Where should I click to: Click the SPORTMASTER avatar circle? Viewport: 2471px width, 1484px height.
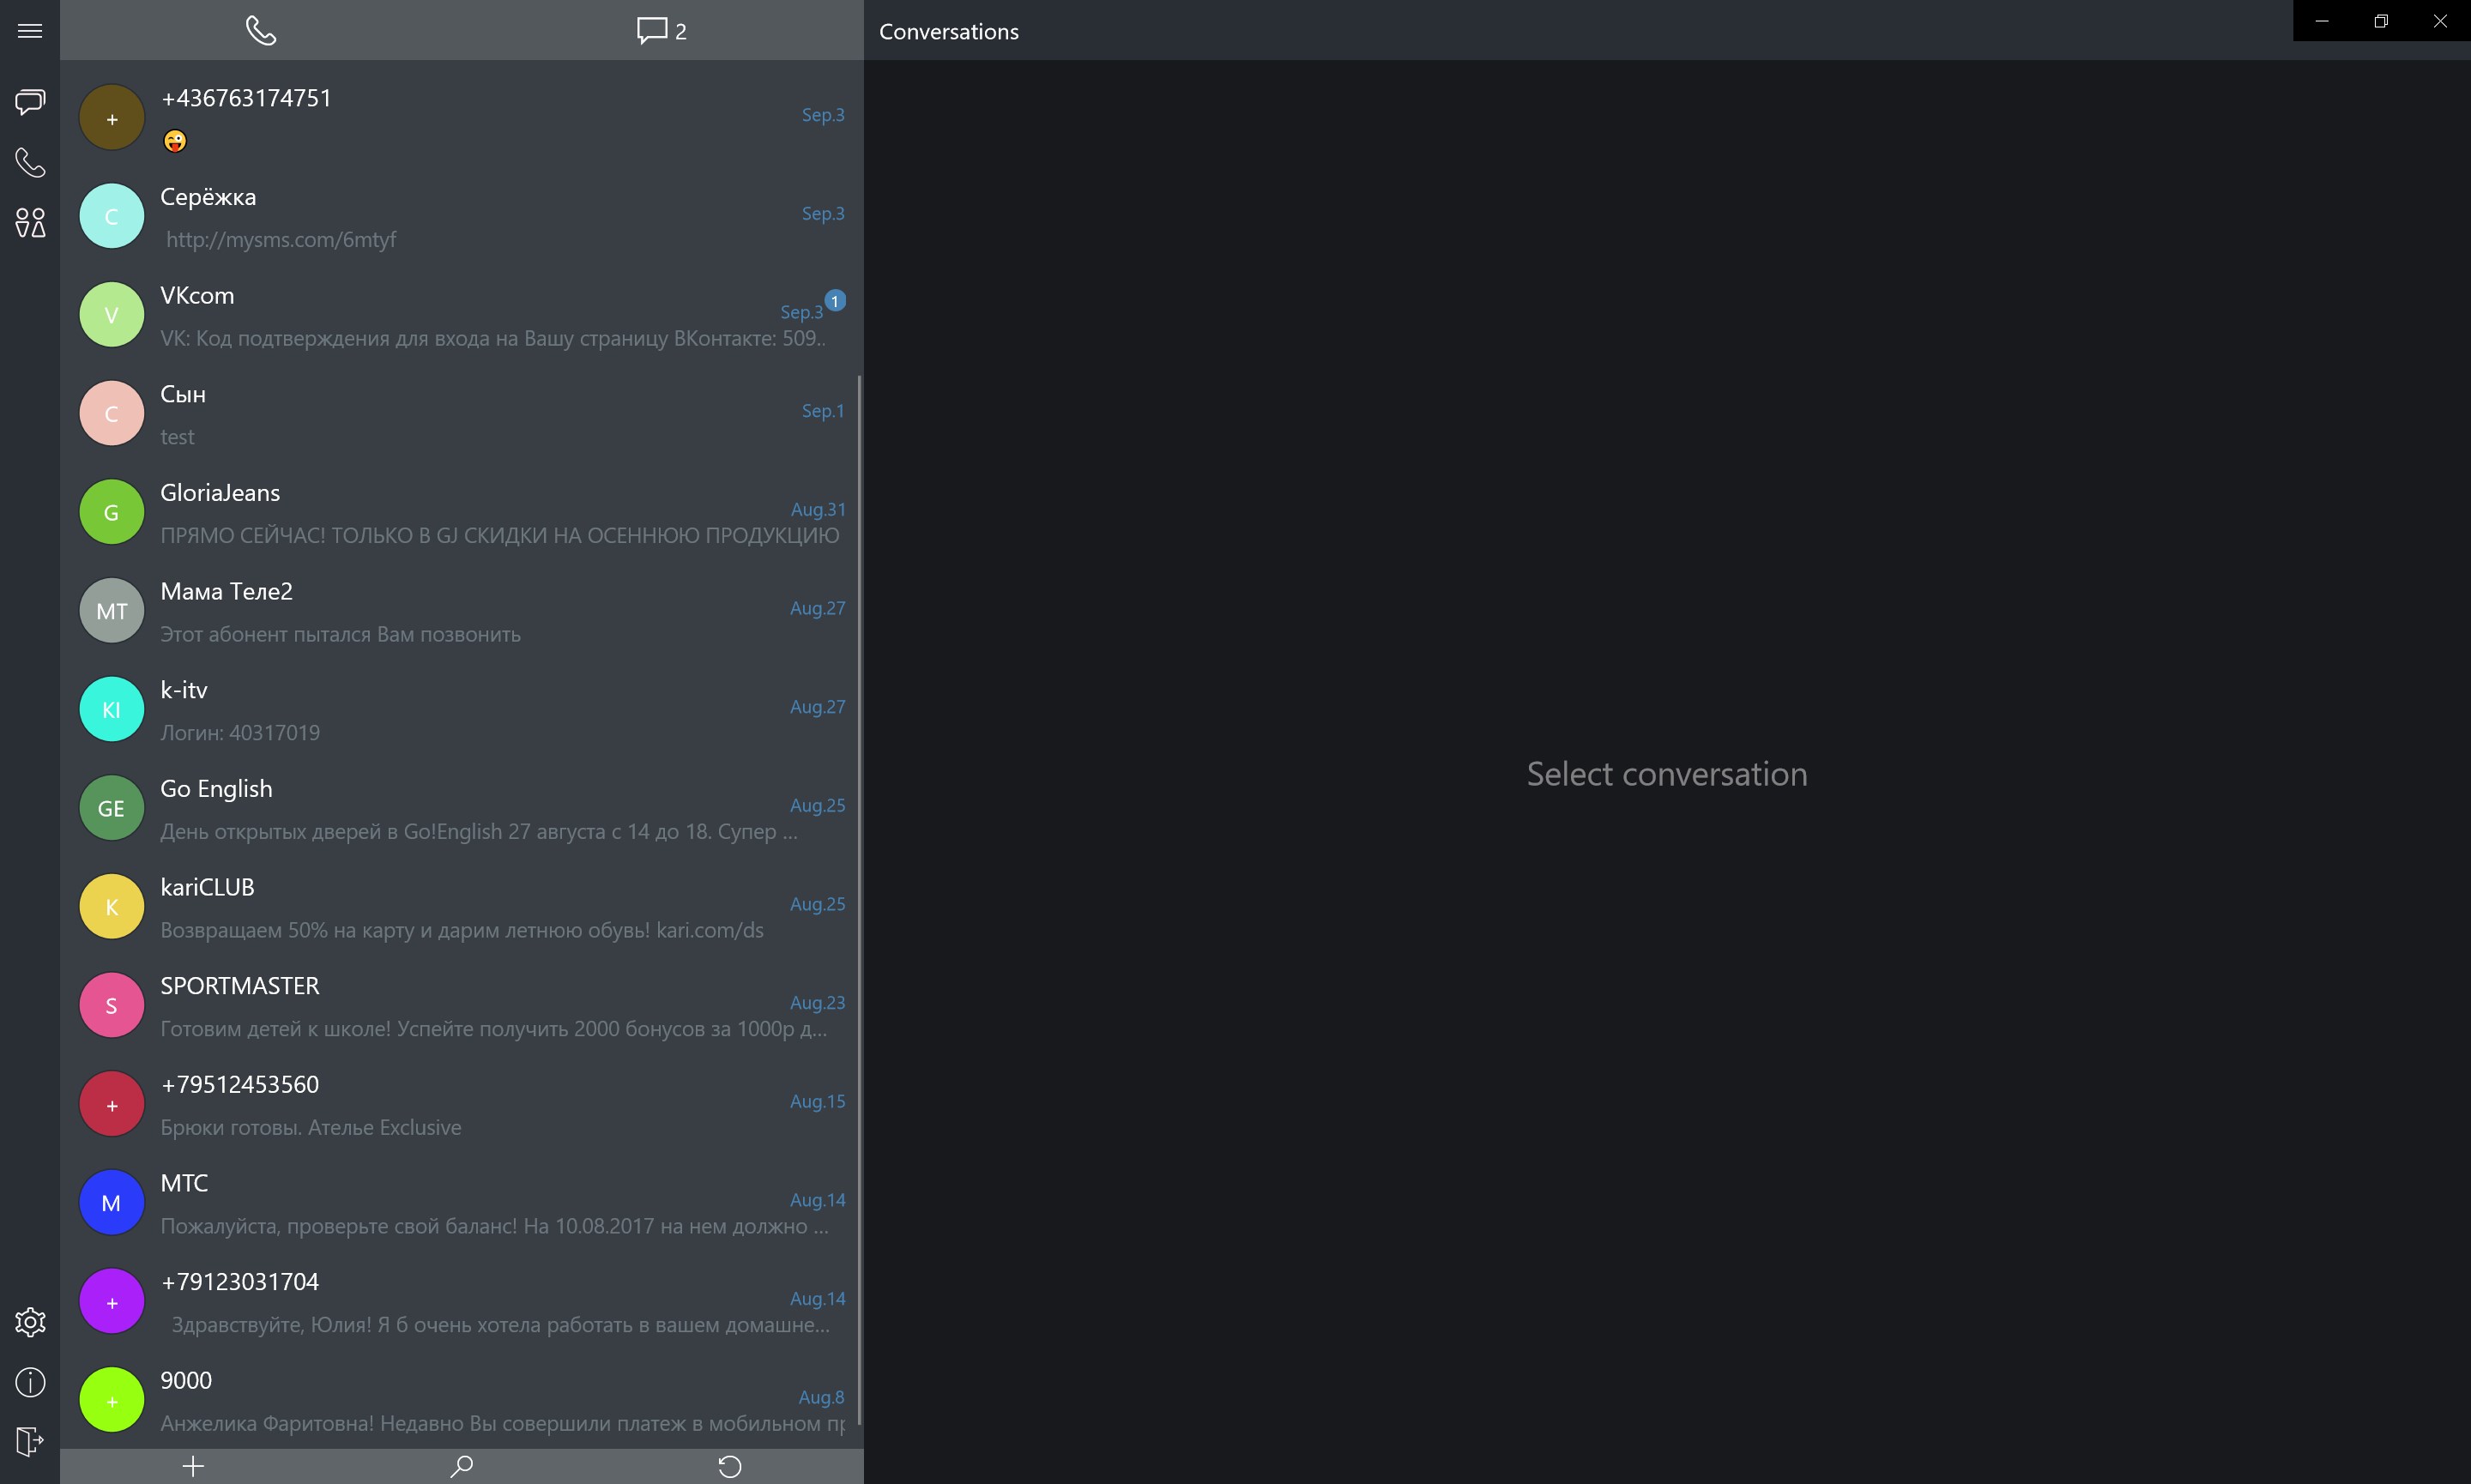[x=110, y=1004]
